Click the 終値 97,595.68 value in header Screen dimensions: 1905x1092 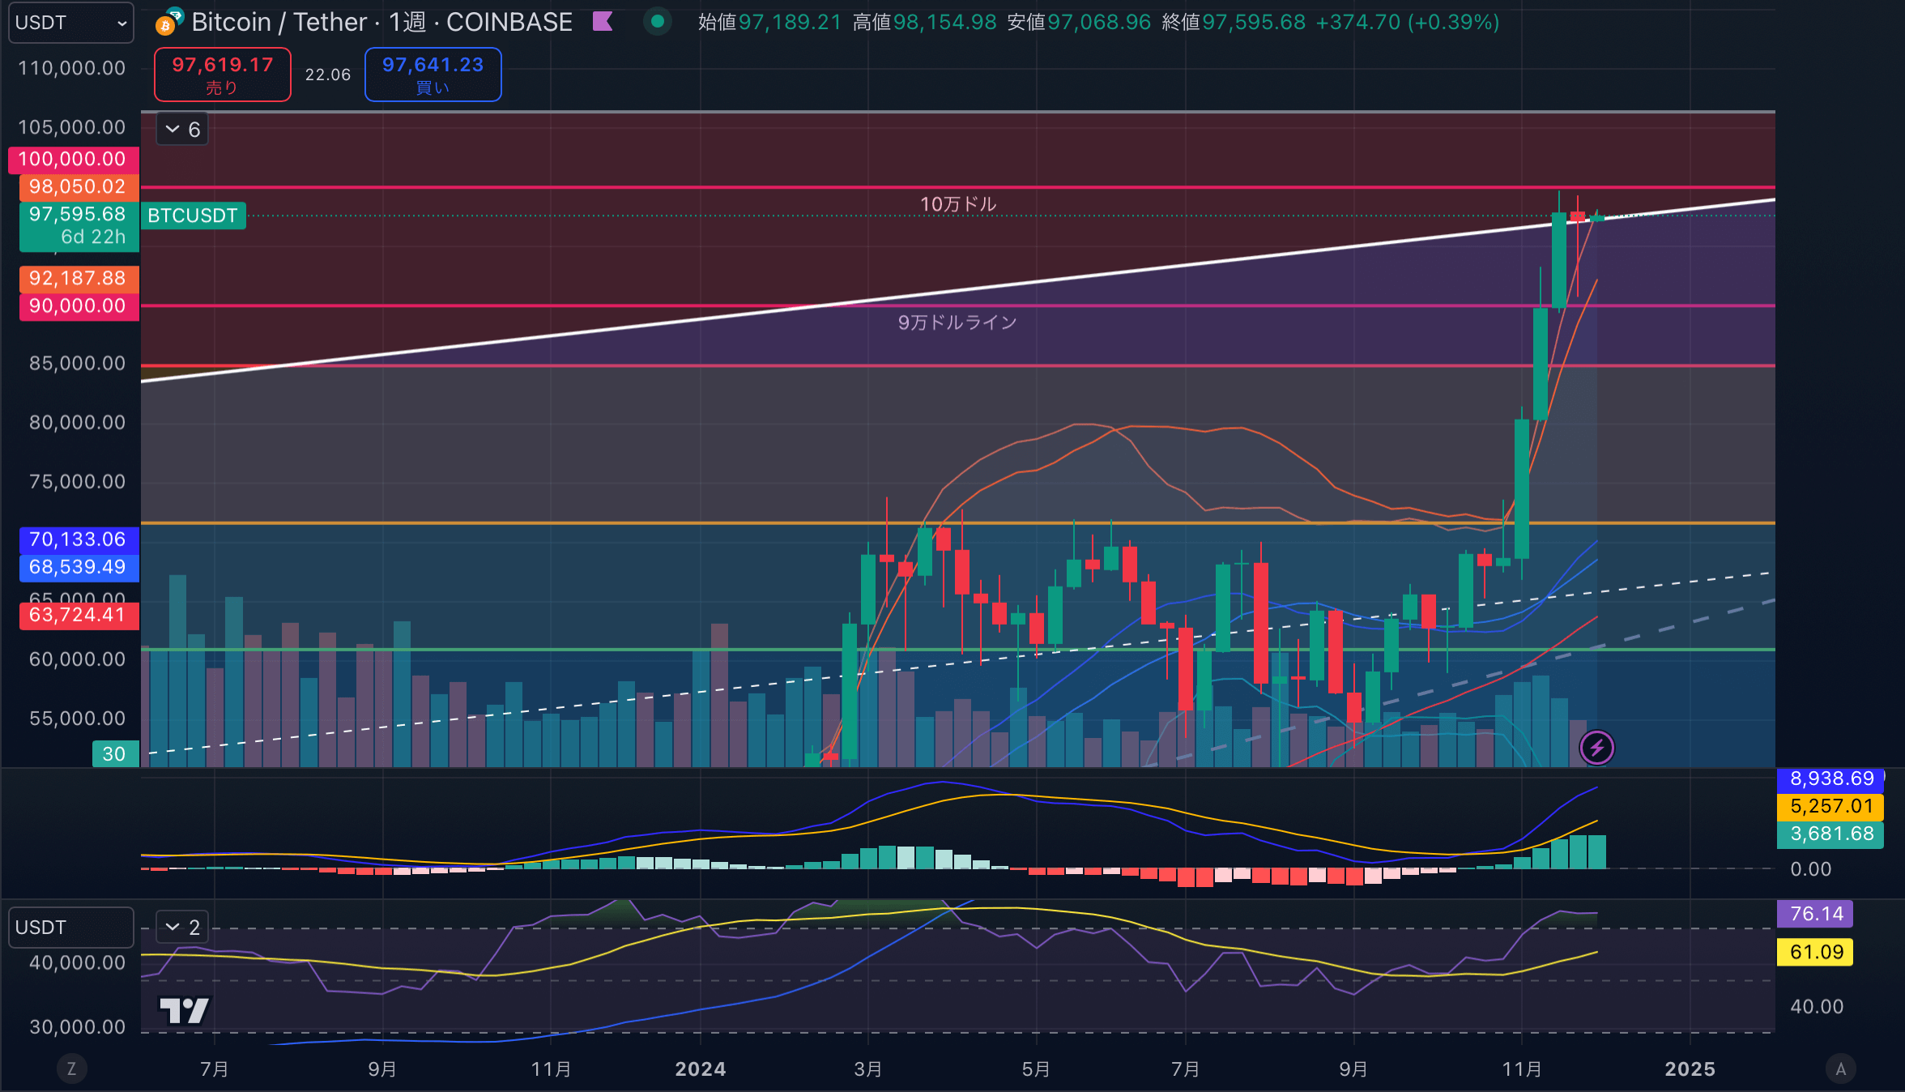tap(1234, 22)
